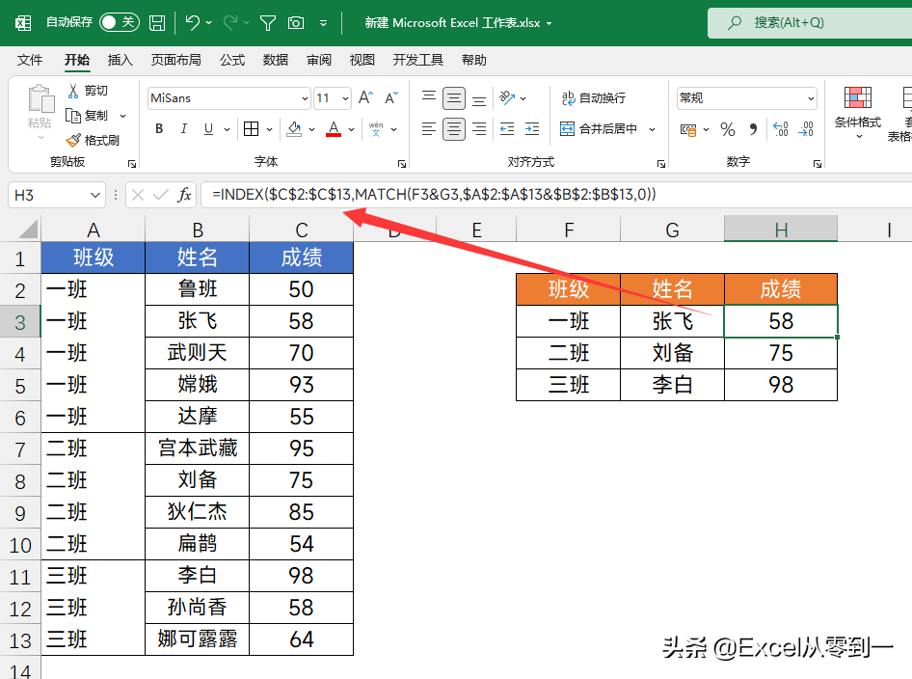The height and width of the screenshot is (679, 912).
Task: Open the Copy options dropdown arrow
Action: pyautogui.click(x=122, y=116)
